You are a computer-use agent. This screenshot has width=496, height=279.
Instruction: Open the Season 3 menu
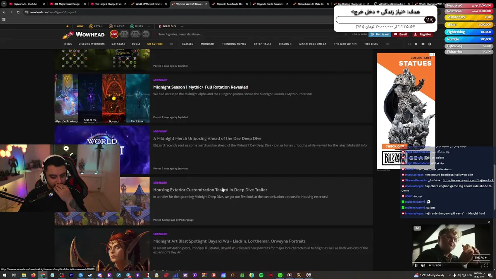click(x=285, y=44)
